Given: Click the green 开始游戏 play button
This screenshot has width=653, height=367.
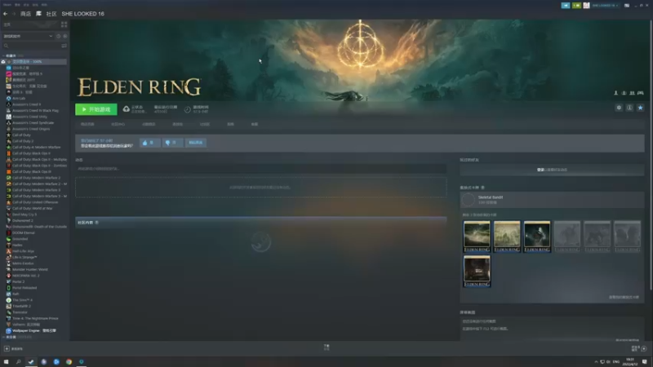Looking at the screenshot, I should point(96,109).
